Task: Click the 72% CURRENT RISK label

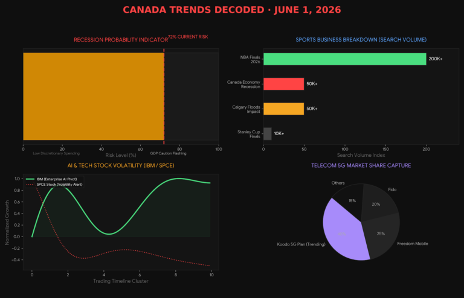Action: pyautogui.click(x=188, y=37)
